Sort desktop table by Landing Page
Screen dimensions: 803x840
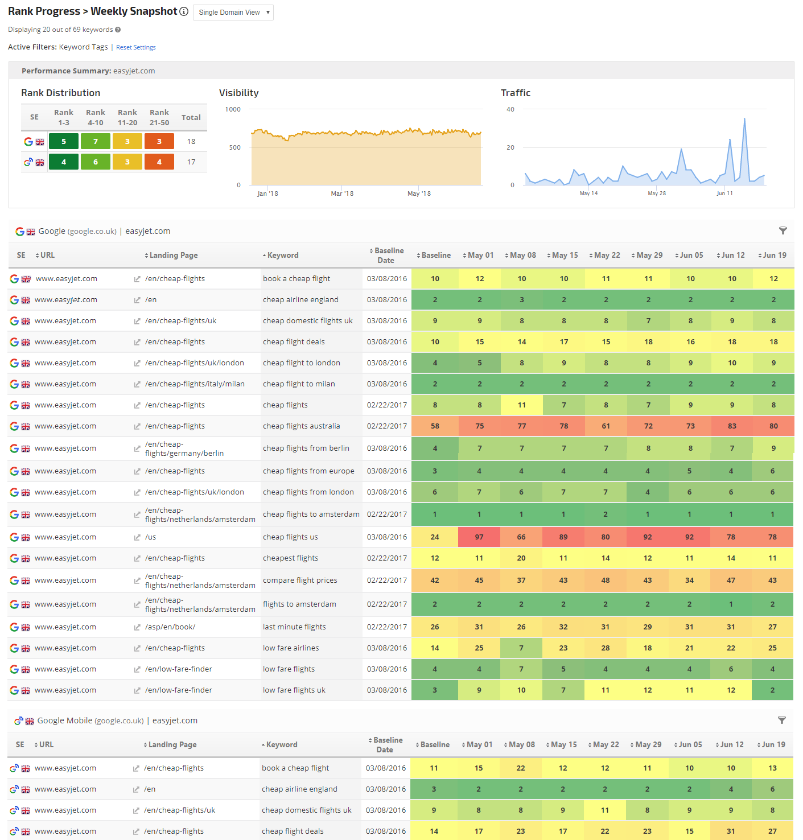(x=173, y=256)
